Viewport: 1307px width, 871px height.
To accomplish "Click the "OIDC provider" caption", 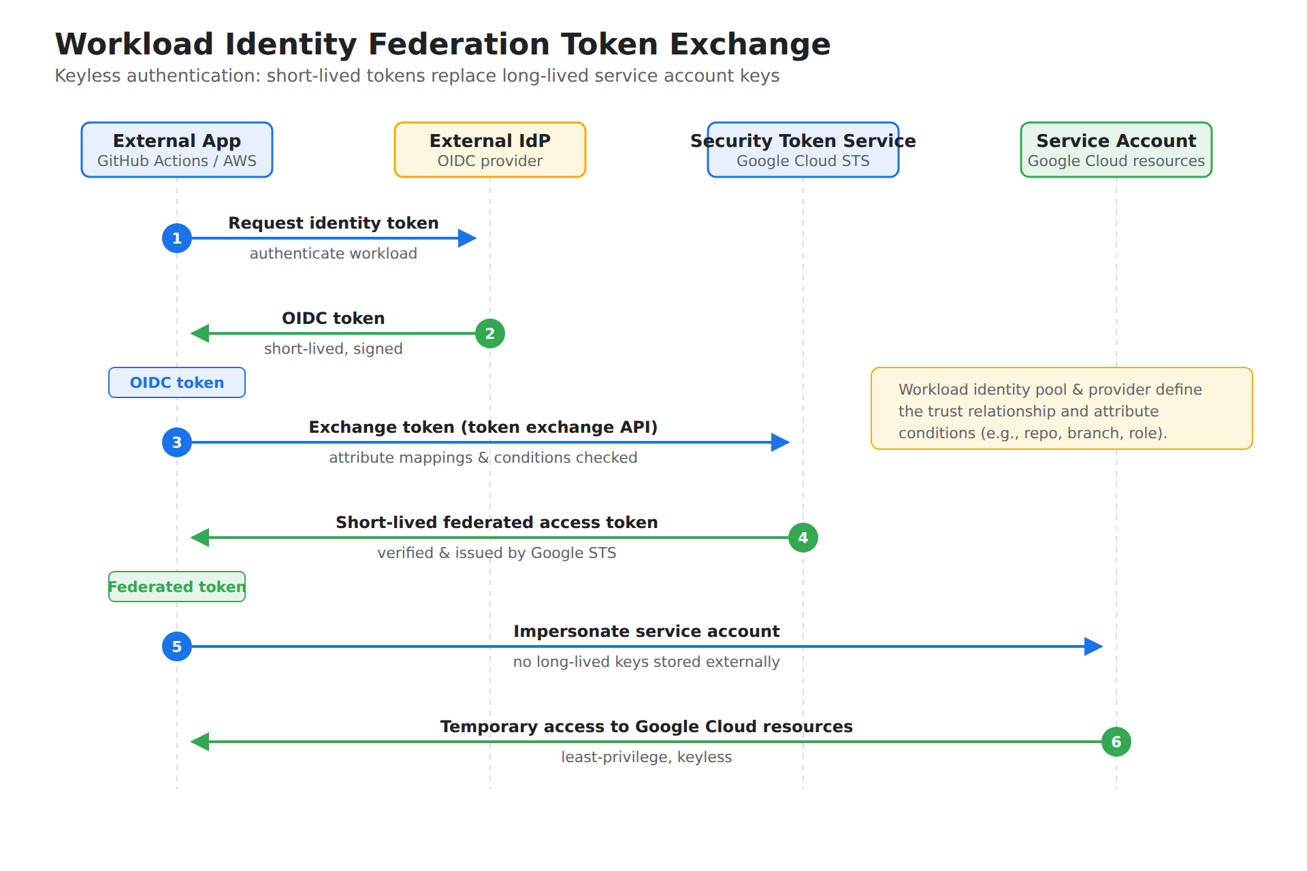I will tap(490, 161).
